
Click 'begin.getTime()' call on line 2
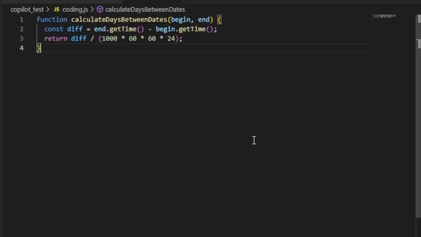[184, 29]
